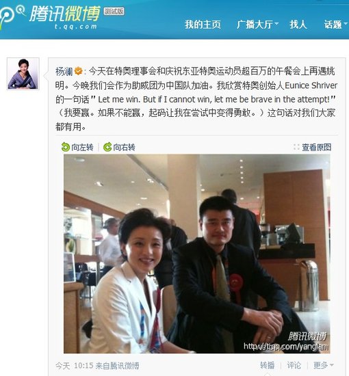
Task: Click the posted photo in the post
Action: tap(197, 254)
